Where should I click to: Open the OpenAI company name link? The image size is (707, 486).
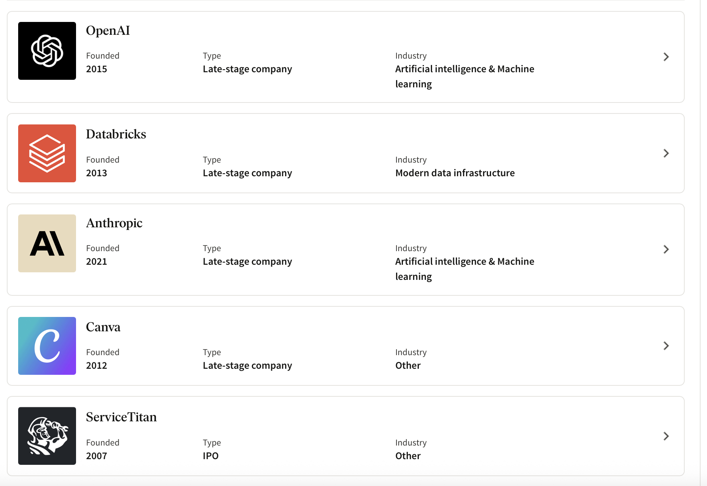[108, 31]
